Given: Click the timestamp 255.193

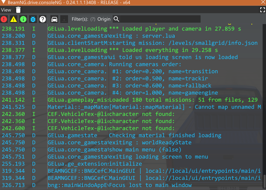Looking at the screenshot, I should (x=13, y=164).
